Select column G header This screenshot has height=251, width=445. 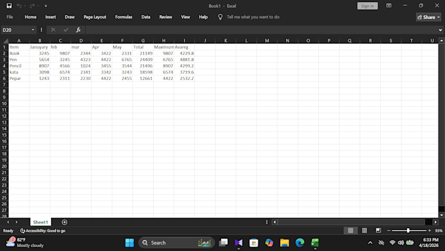(143, 41)
